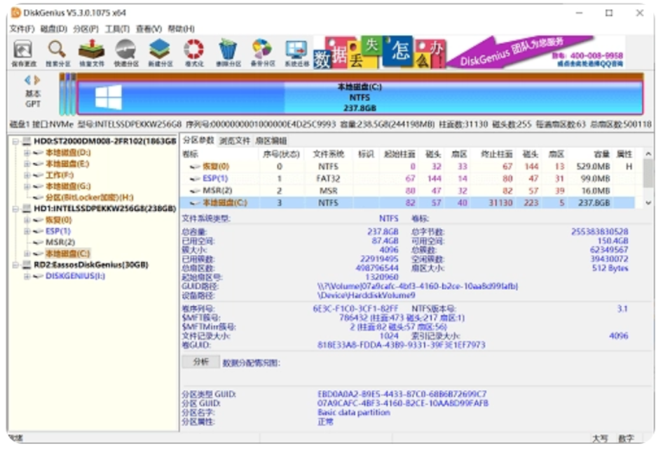Select RD2:EassosDiskGenius(30GB) disk in tree
This screenshot has height=451, width=663.
[x=91, y=265]
